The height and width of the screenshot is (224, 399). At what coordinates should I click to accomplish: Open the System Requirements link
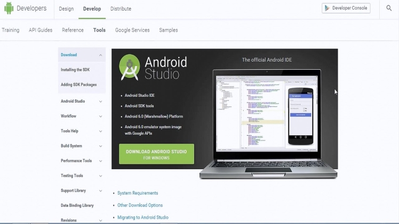coord(138,193)
